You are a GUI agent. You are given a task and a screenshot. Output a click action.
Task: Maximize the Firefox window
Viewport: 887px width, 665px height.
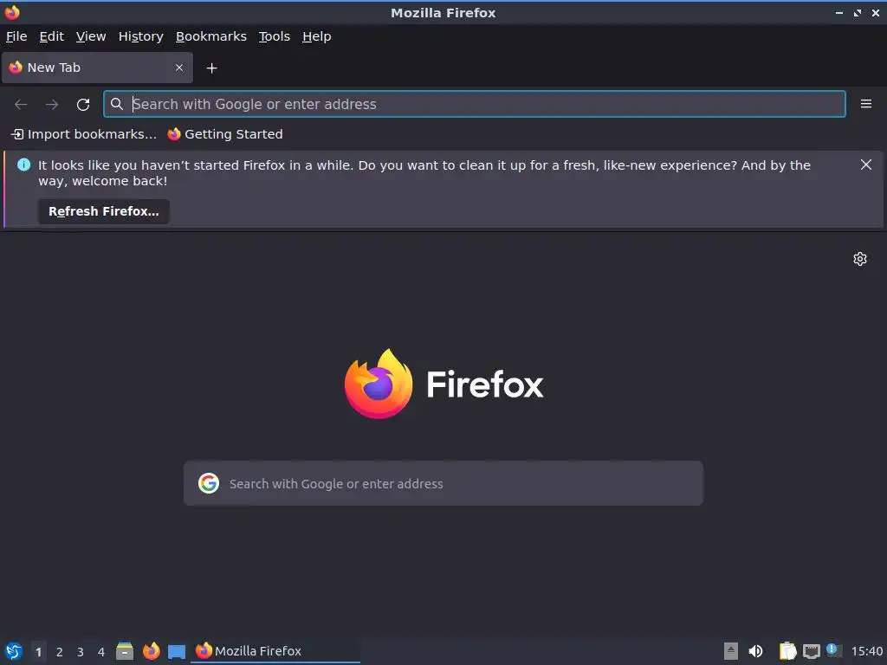pyautogui.click(x=858, y=12)
